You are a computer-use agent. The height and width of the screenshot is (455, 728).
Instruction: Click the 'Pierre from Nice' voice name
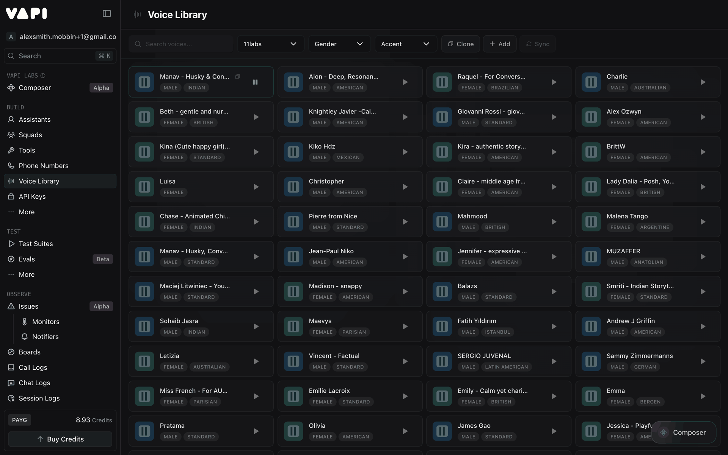coord(333,216)
